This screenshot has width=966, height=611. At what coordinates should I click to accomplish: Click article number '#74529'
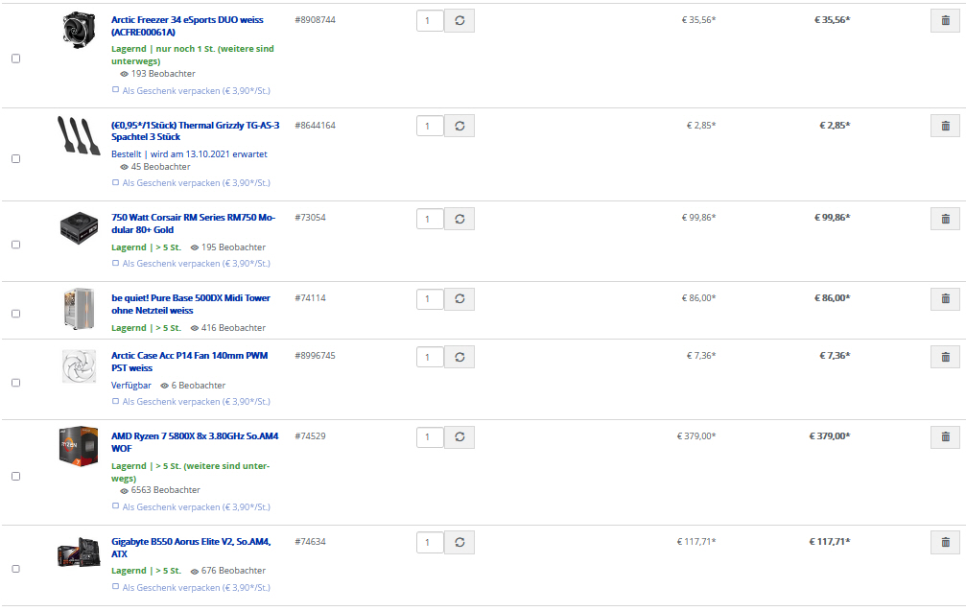click(x=310, y=436)
